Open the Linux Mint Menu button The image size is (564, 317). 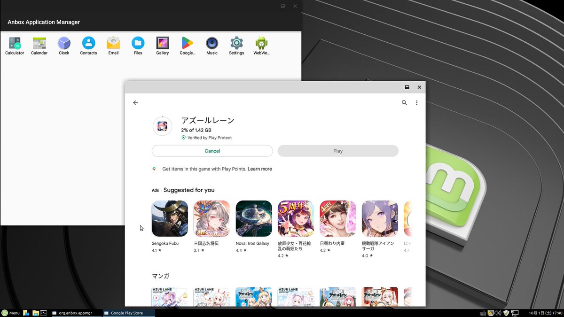click(x=10, y=313)
